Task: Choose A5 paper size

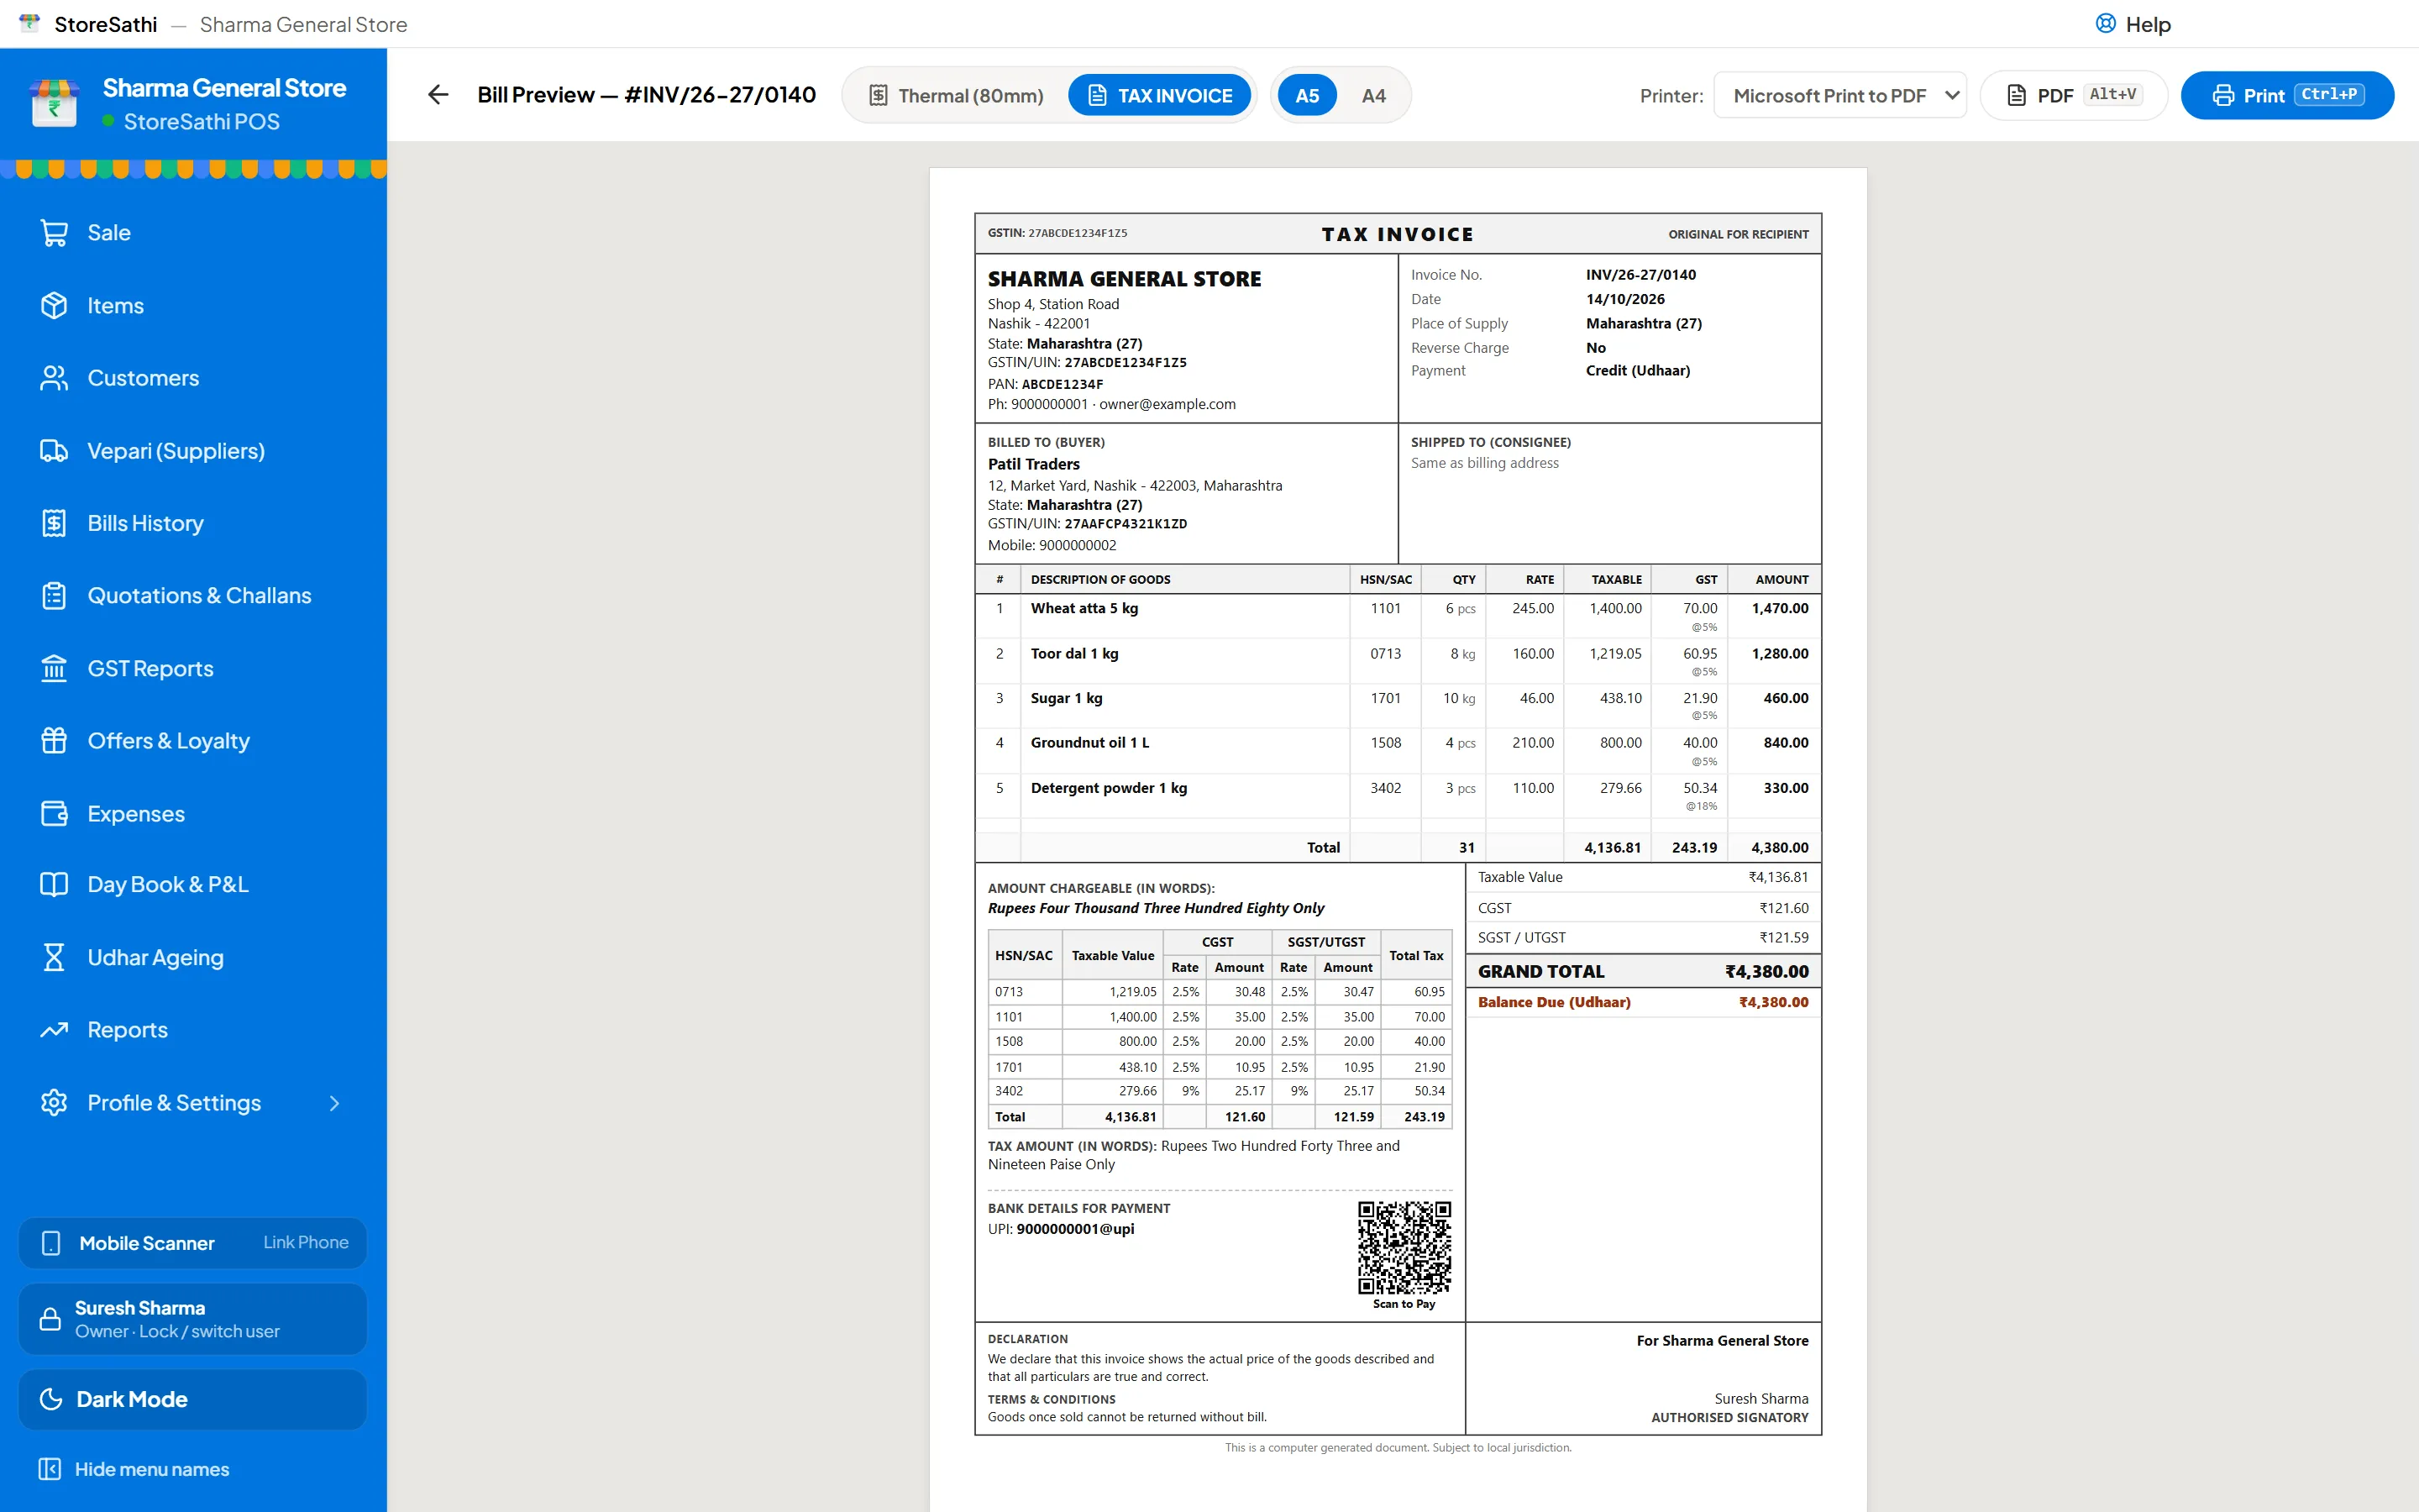Action: point(1306,96)
